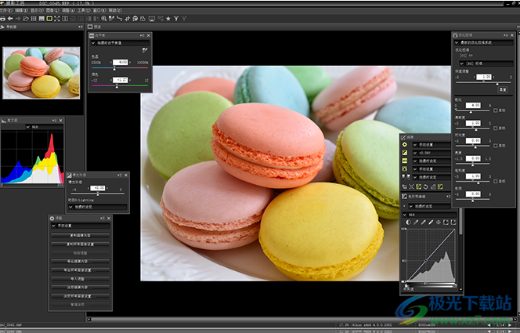Open the File (文件) menu
The width and height of the screenshot is (520, 333).
point(6,10)
